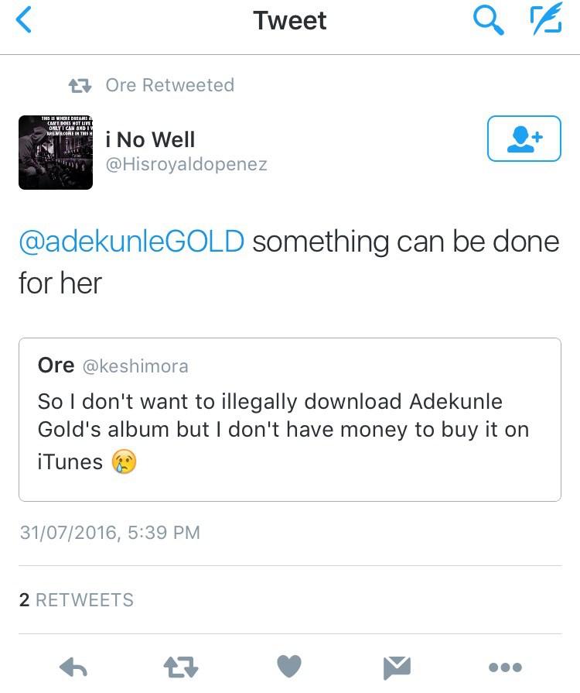The width and height of the screenshot is (580, 693).
Task: Tap the Ore Retweeted label
Action: pyautogui.click(x=169, y=85)
